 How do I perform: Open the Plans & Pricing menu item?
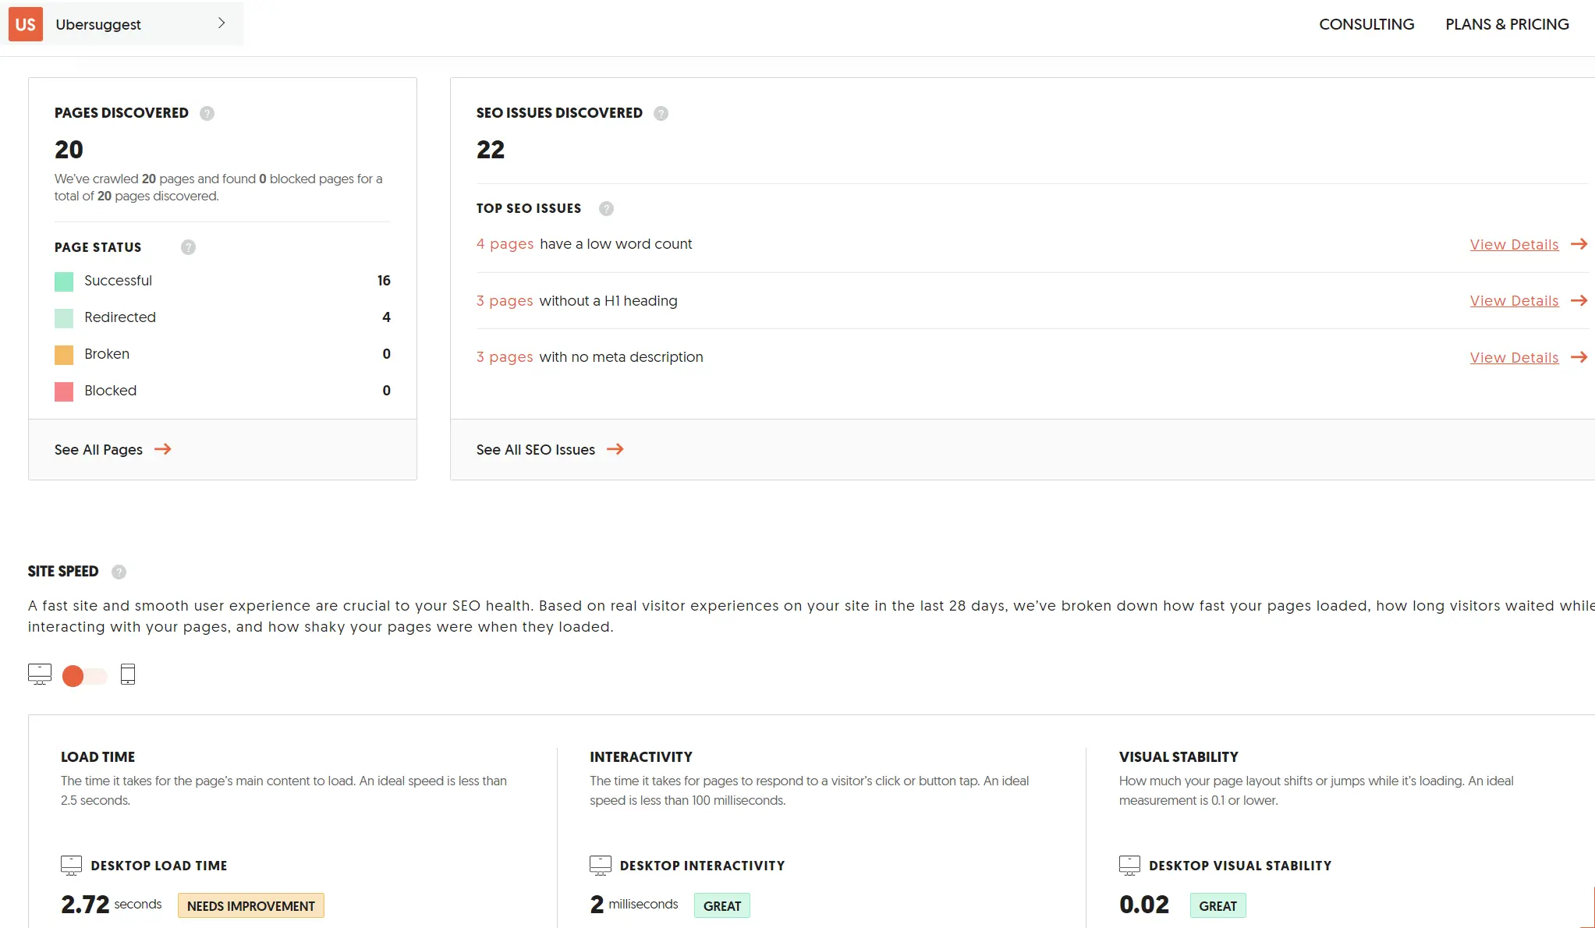1507,24
